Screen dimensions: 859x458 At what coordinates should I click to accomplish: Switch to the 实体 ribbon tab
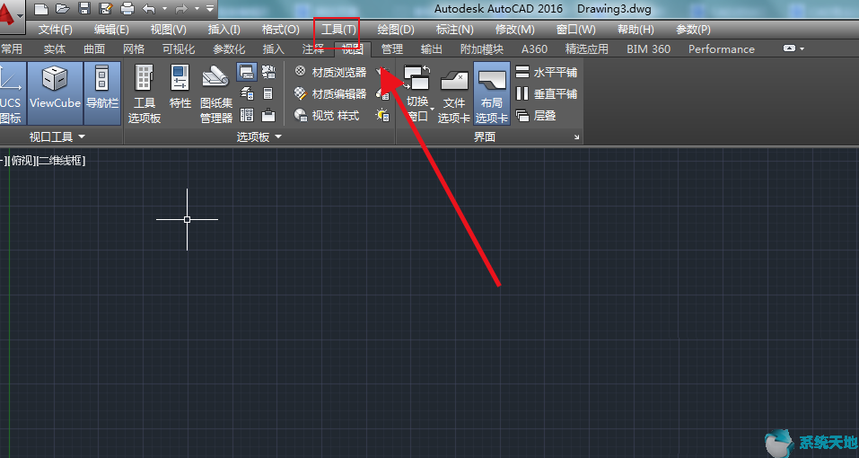[x=54, y=48]
